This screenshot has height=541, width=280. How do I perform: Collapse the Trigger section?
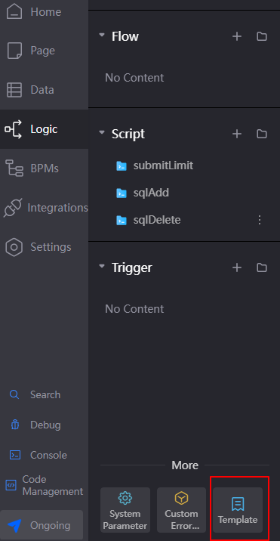pyautogui.click(x=102, y=267)
